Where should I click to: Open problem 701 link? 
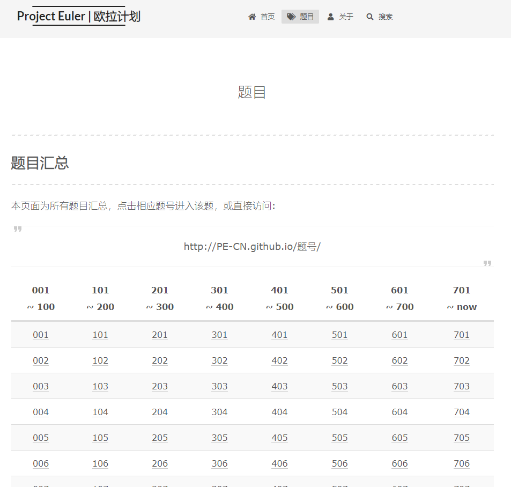[462, 335]
